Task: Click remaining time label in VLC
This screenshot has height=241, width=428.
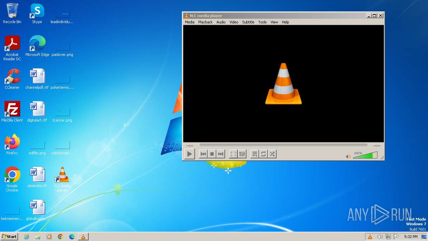Action: (377, 146)
